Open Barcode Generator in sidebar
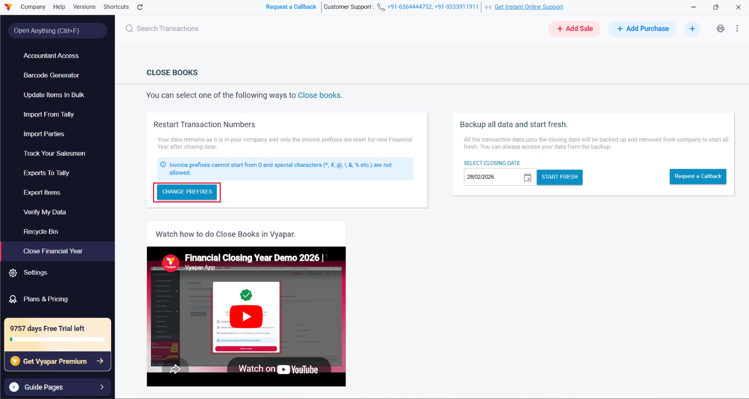Viewport: 749px width, 399px height. pos(58,75)
